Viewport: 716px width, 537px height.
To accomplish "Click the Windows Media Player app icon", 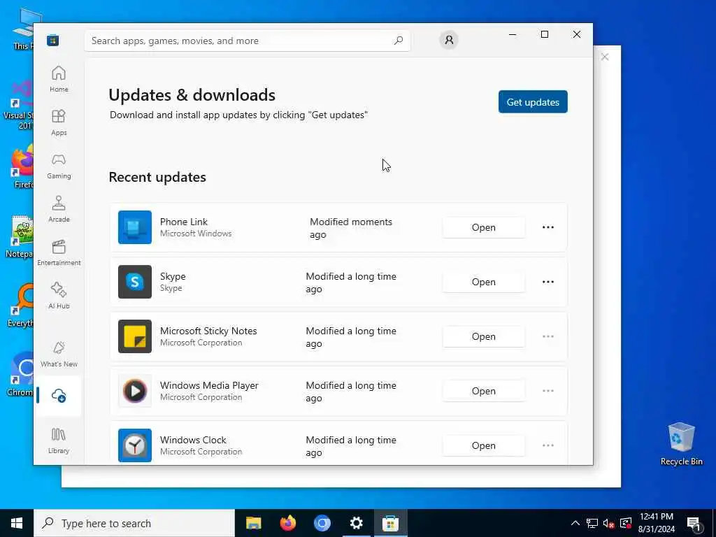I will [135, 391].
